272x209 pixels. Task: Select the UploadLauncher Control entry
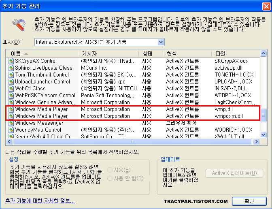pyautogui.click(x=42, y=82)
